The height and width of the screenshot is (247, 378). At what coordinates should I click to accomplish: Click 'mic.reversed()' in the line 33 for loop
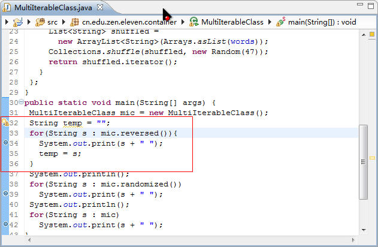[137, 133]
